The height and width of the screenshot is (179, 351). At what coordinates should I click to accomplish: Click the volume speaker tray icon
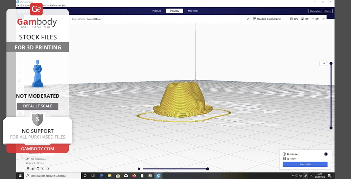pos(301,176)
